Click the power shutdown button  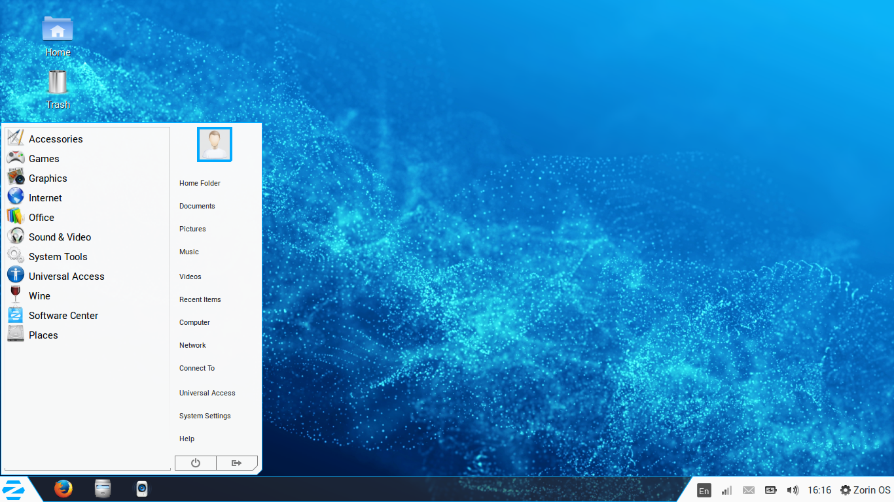pyautogui.click(x=195, y=463)
